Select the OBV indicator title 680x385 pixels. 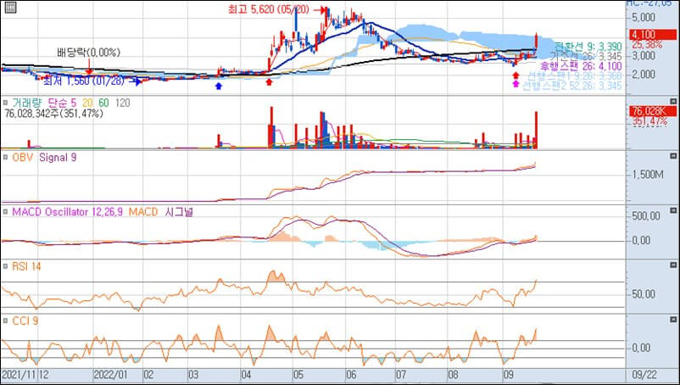point(23,158)
